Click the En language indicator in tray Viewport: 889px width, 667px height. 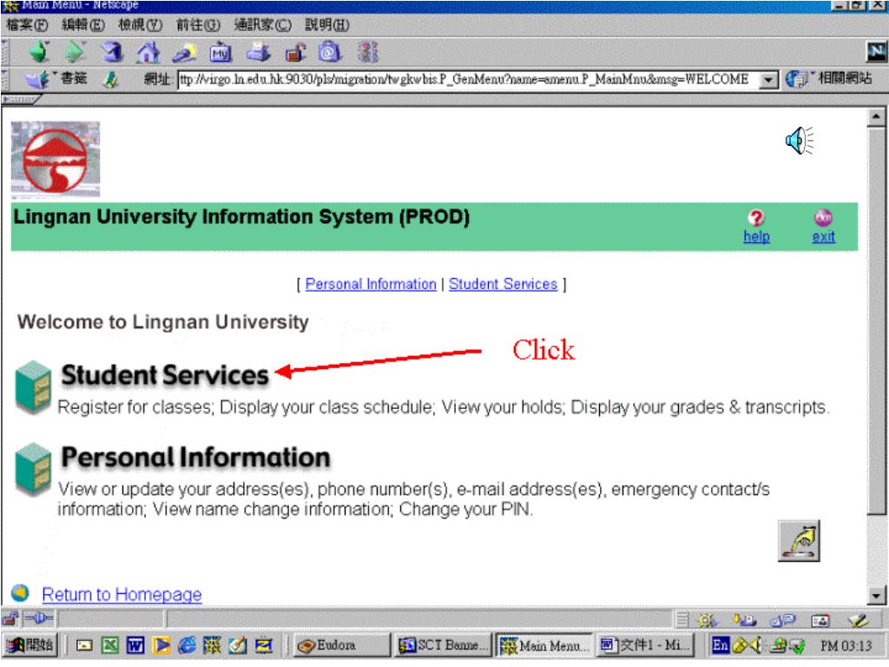(720, 645)
